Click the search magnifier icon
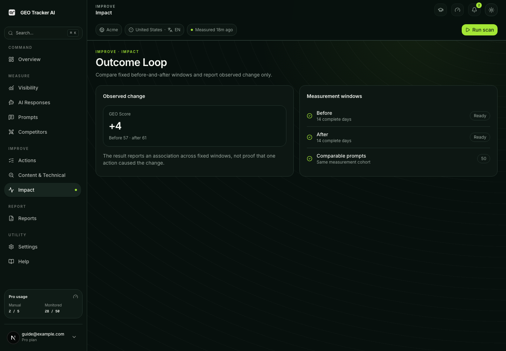The image size is (506, 351). point(11,33)
